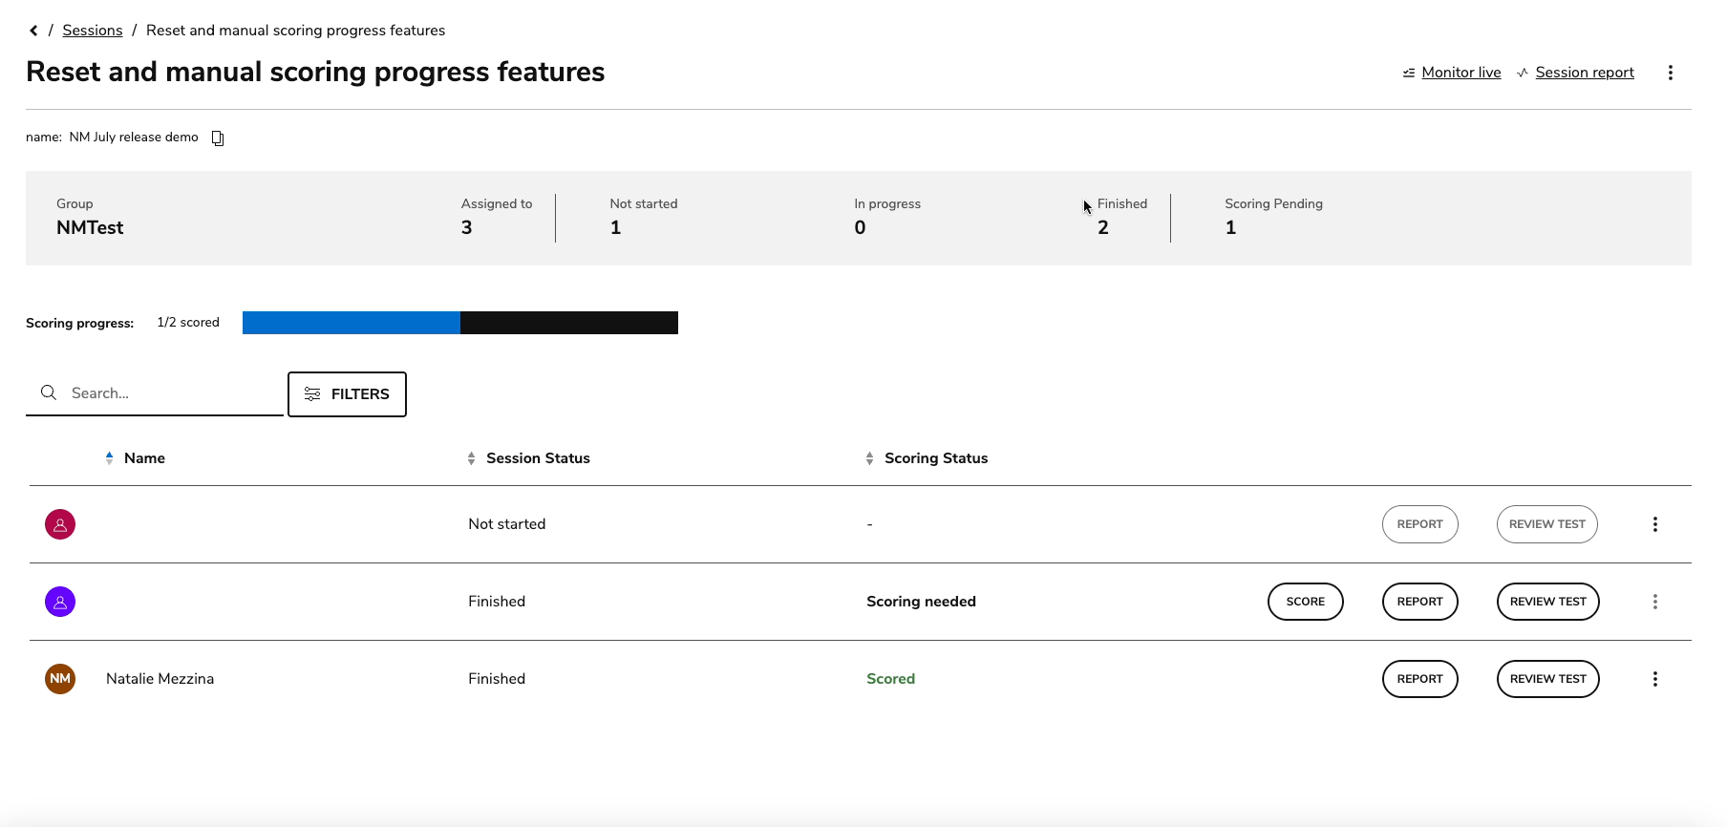Screen dimensions: 1727x827
Task: Open the FILTERS panel
Action: [x=347, y=394]
